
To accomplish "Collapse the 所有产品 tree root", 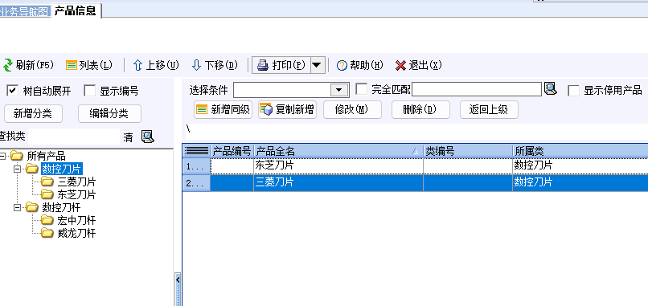I will click(2, 156).
